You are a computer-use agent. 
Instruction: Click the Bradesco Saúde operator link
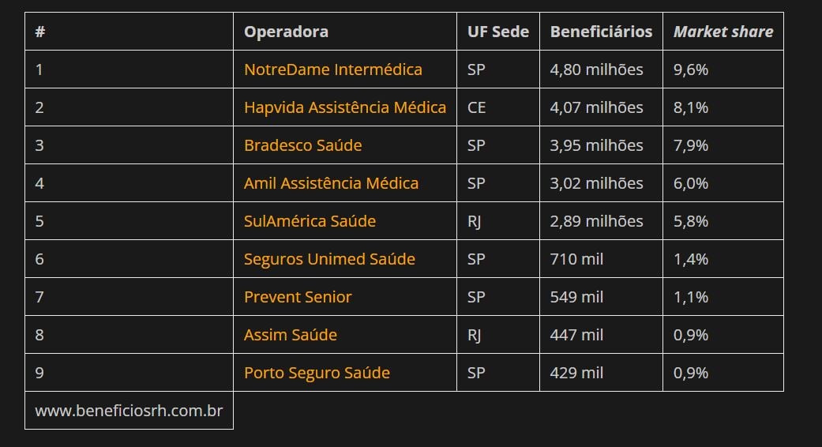(303, 145)
